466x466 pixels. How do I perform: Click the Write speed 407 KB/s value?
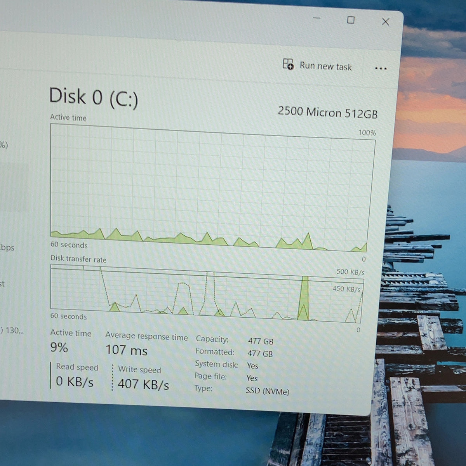pyautogui.click(x=143, y=384)
